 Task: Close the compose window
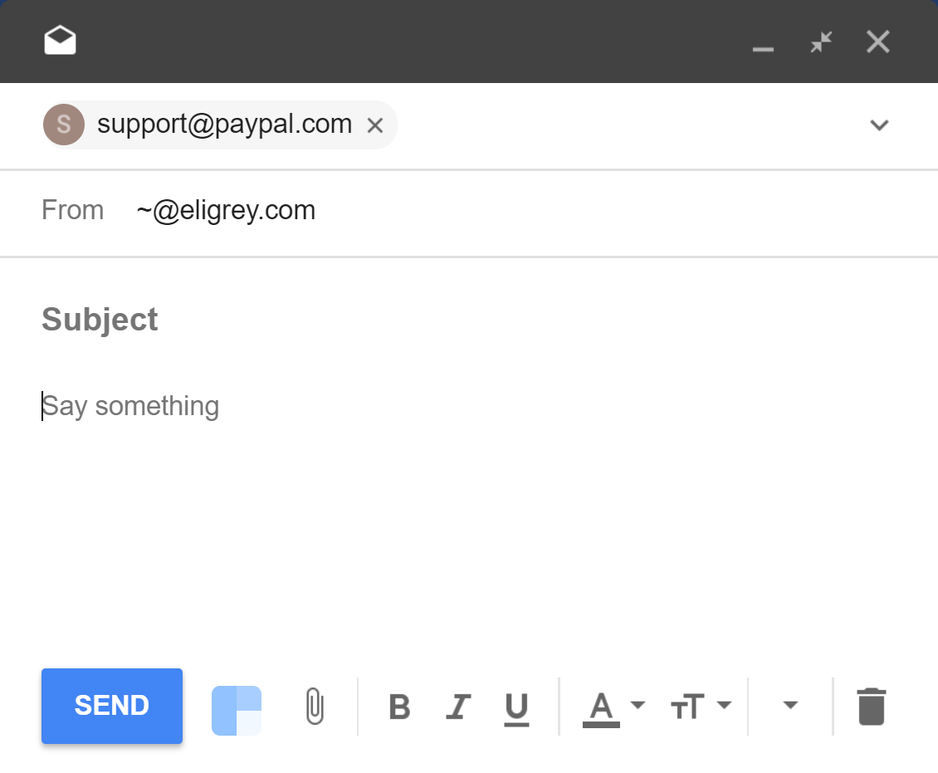(877, 42)
